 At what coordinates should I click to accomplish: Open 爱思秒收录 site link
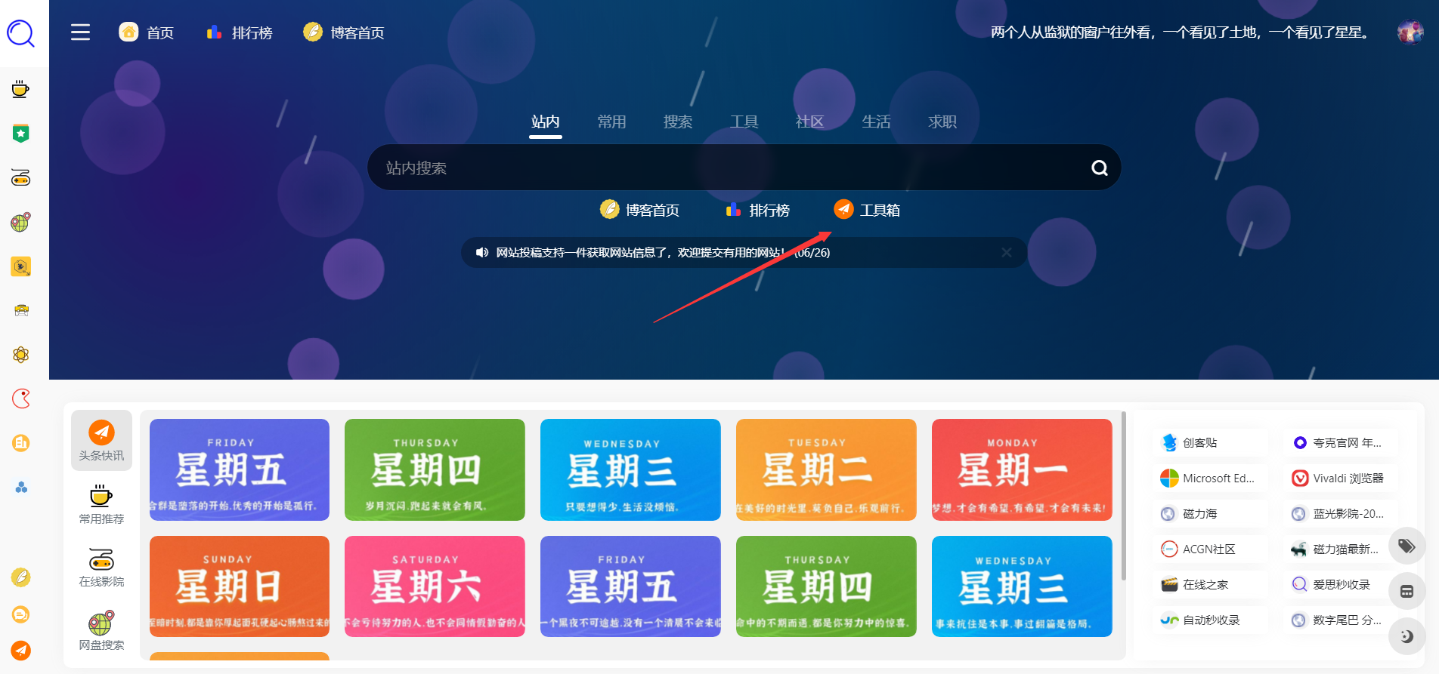(1341, 584)
